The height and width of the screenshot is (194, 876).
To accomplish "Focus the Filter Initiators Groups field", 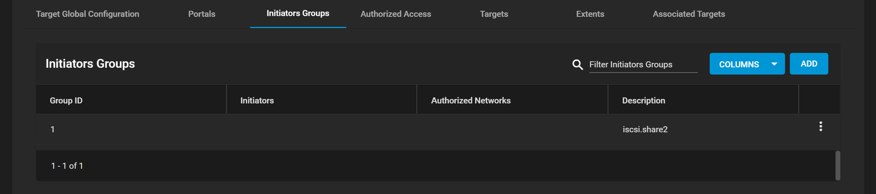I will 643,65.
